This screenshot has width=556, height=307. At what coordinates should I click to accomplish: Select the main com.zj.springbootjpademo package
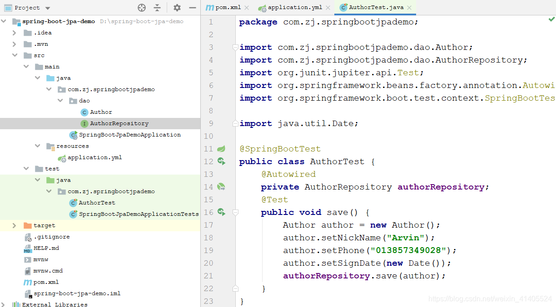click(x=111, y=89)
